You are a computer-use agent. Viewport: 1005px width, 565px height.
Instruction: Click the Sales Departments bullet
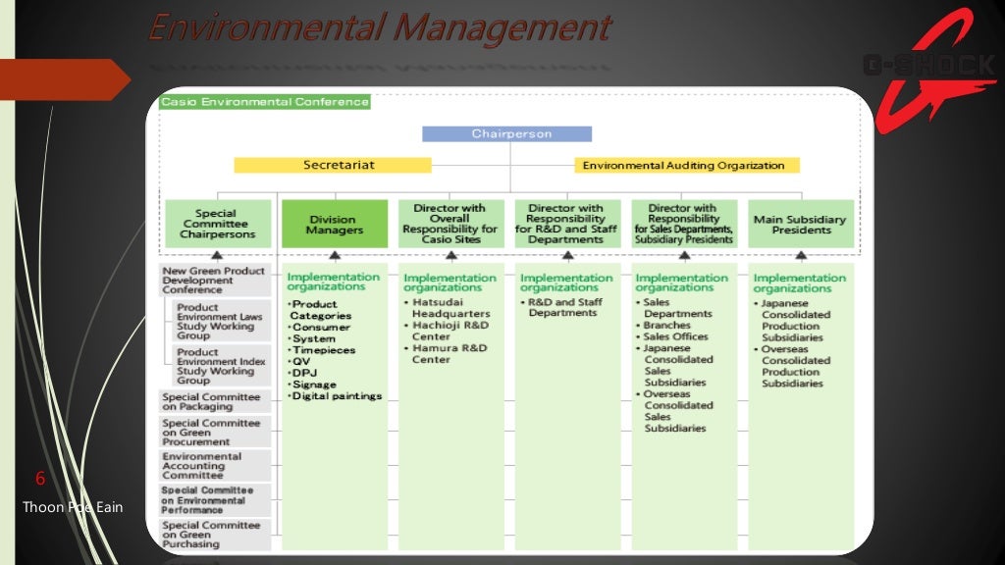tap(673, 307)
